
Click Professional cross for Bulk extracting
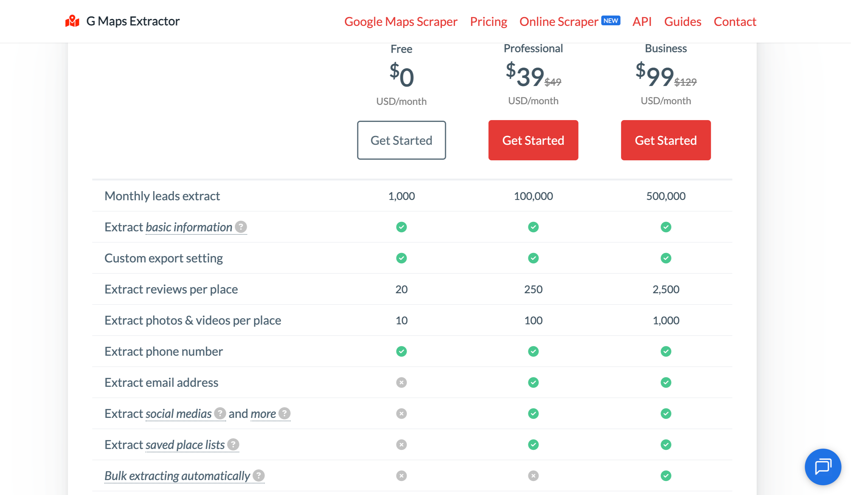pos(533,475)
